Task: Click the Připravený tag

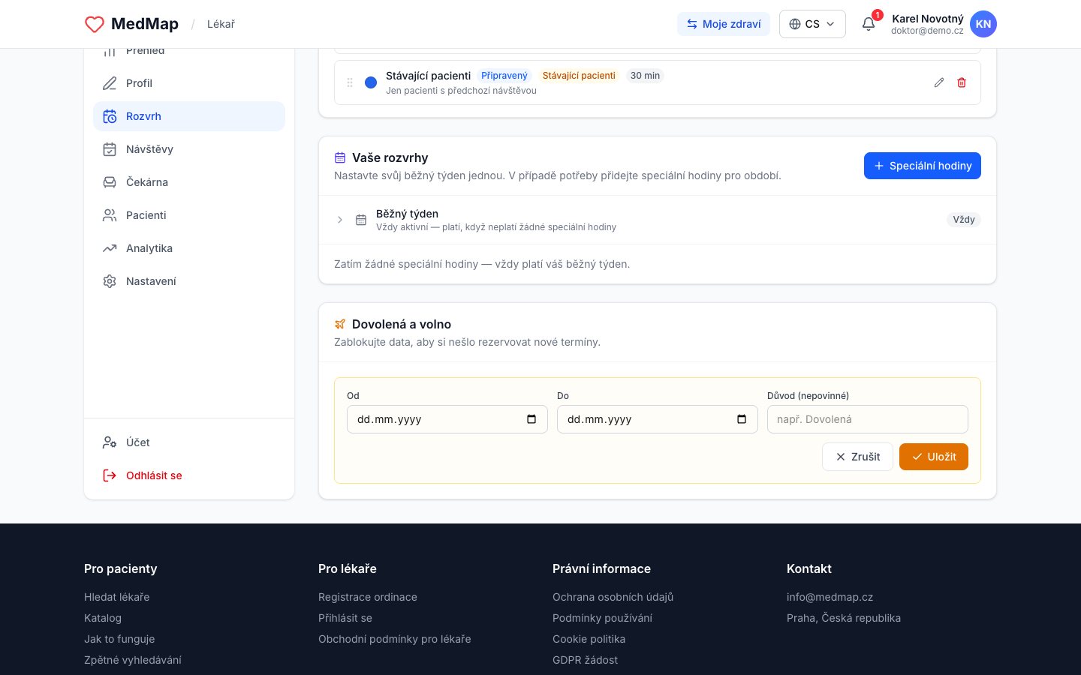Action: tap(504, 76)
